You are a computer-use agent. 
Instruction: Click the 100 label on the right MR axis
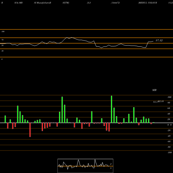pos(170,97)
